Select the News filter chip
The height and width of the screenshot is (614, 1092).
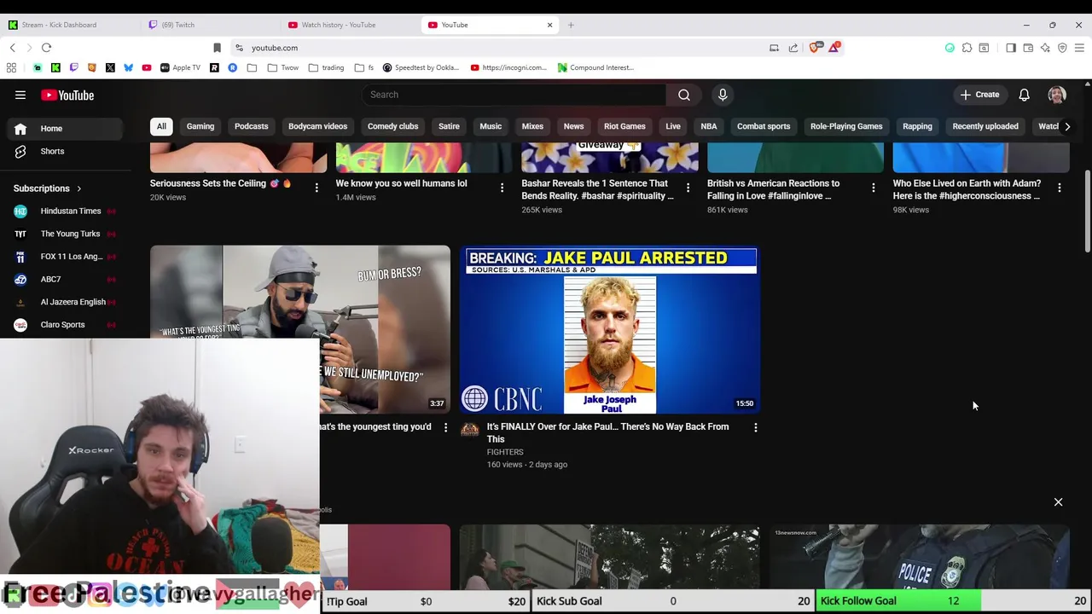pyautogui.click(x=573, y=126)
